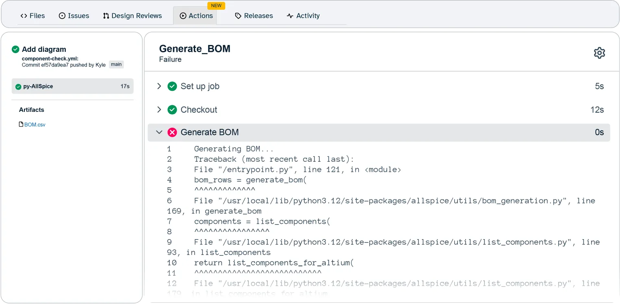The height and width of the screenshot is (304, 620).
Task: Click the Activity pulse icon
Action: (290, 16)
